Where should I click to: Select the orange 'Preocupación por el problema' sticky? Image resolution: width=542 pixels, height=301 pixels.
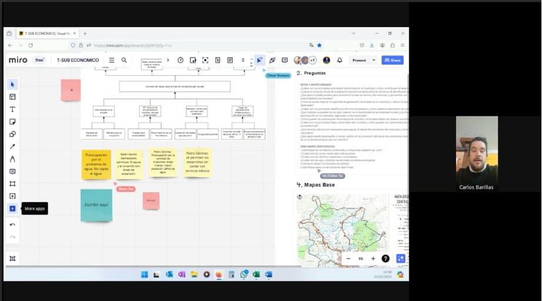pos(96,165)
